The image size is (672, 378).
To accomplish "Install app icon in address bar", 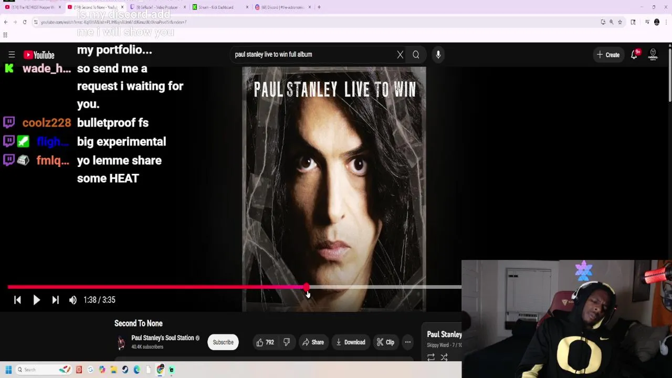I will tap(603, 22).
